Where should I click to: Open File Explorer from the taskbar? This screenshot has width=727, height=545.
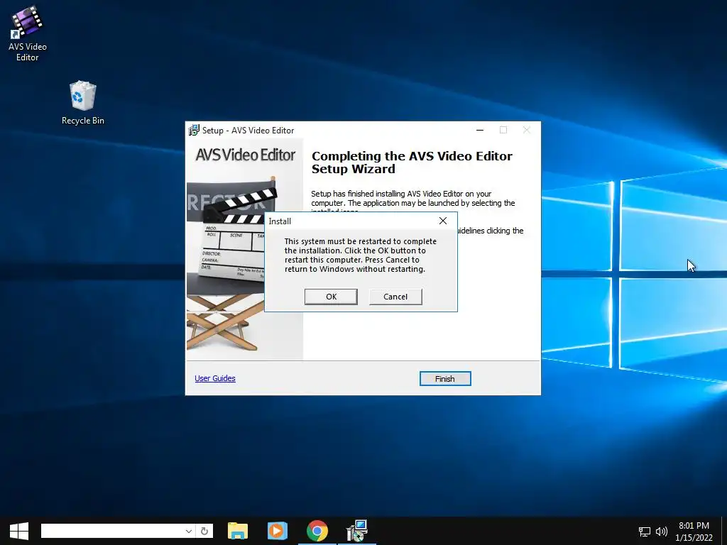click(x=238, y=531)
